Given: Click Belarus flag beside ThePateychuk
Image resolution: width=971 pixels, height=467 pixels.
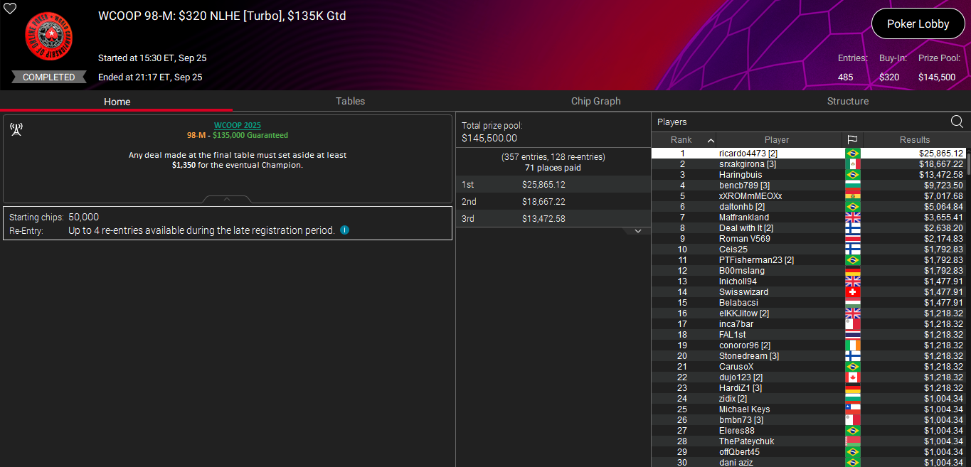Looking at the screenshot, I should pyautogui.click(x=852, y=441).
